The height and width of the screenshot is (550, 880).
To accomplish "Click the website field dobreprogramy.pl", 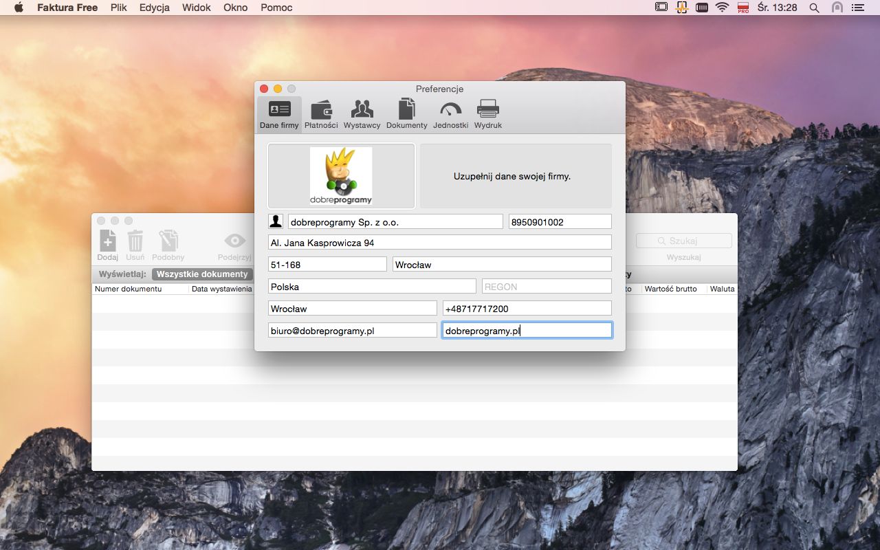I will (x=527, y=330).
